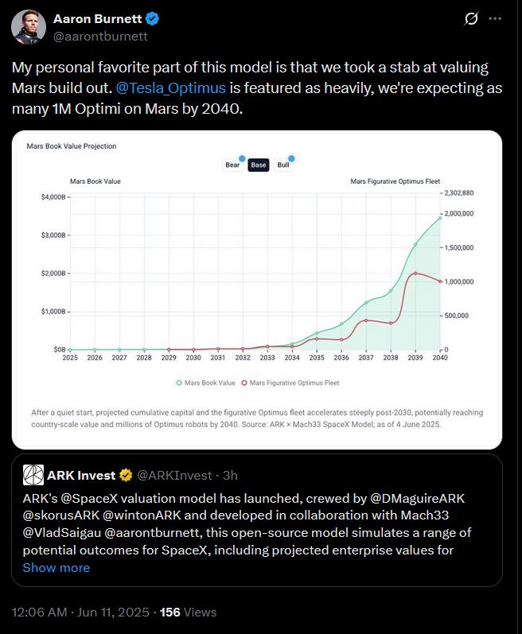This screenshot has height=634, width=522.
Task: Open the @Tesla_Optimus mention link
Action: tap(170, 88)
